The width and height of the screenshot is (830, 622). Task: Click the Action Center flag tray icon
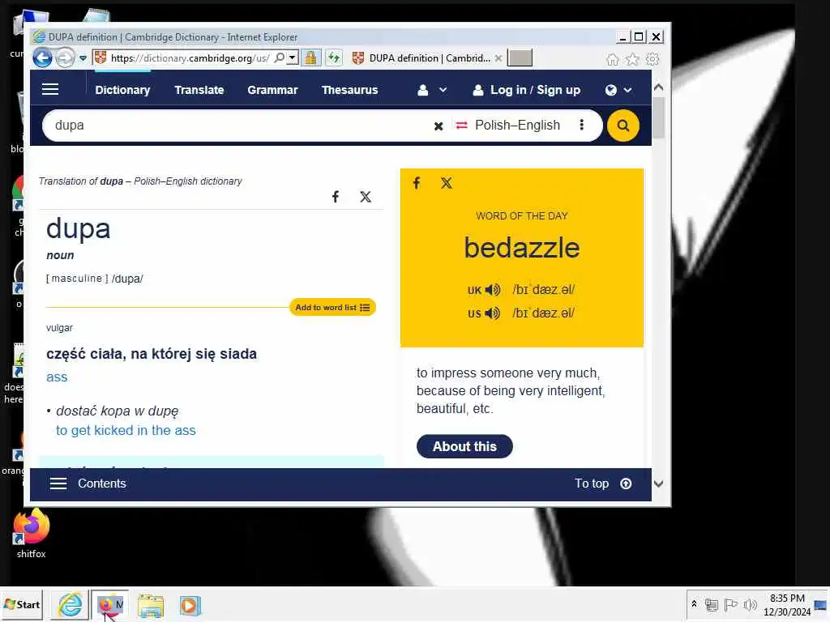pyautogui.click(x=731, y=604)
